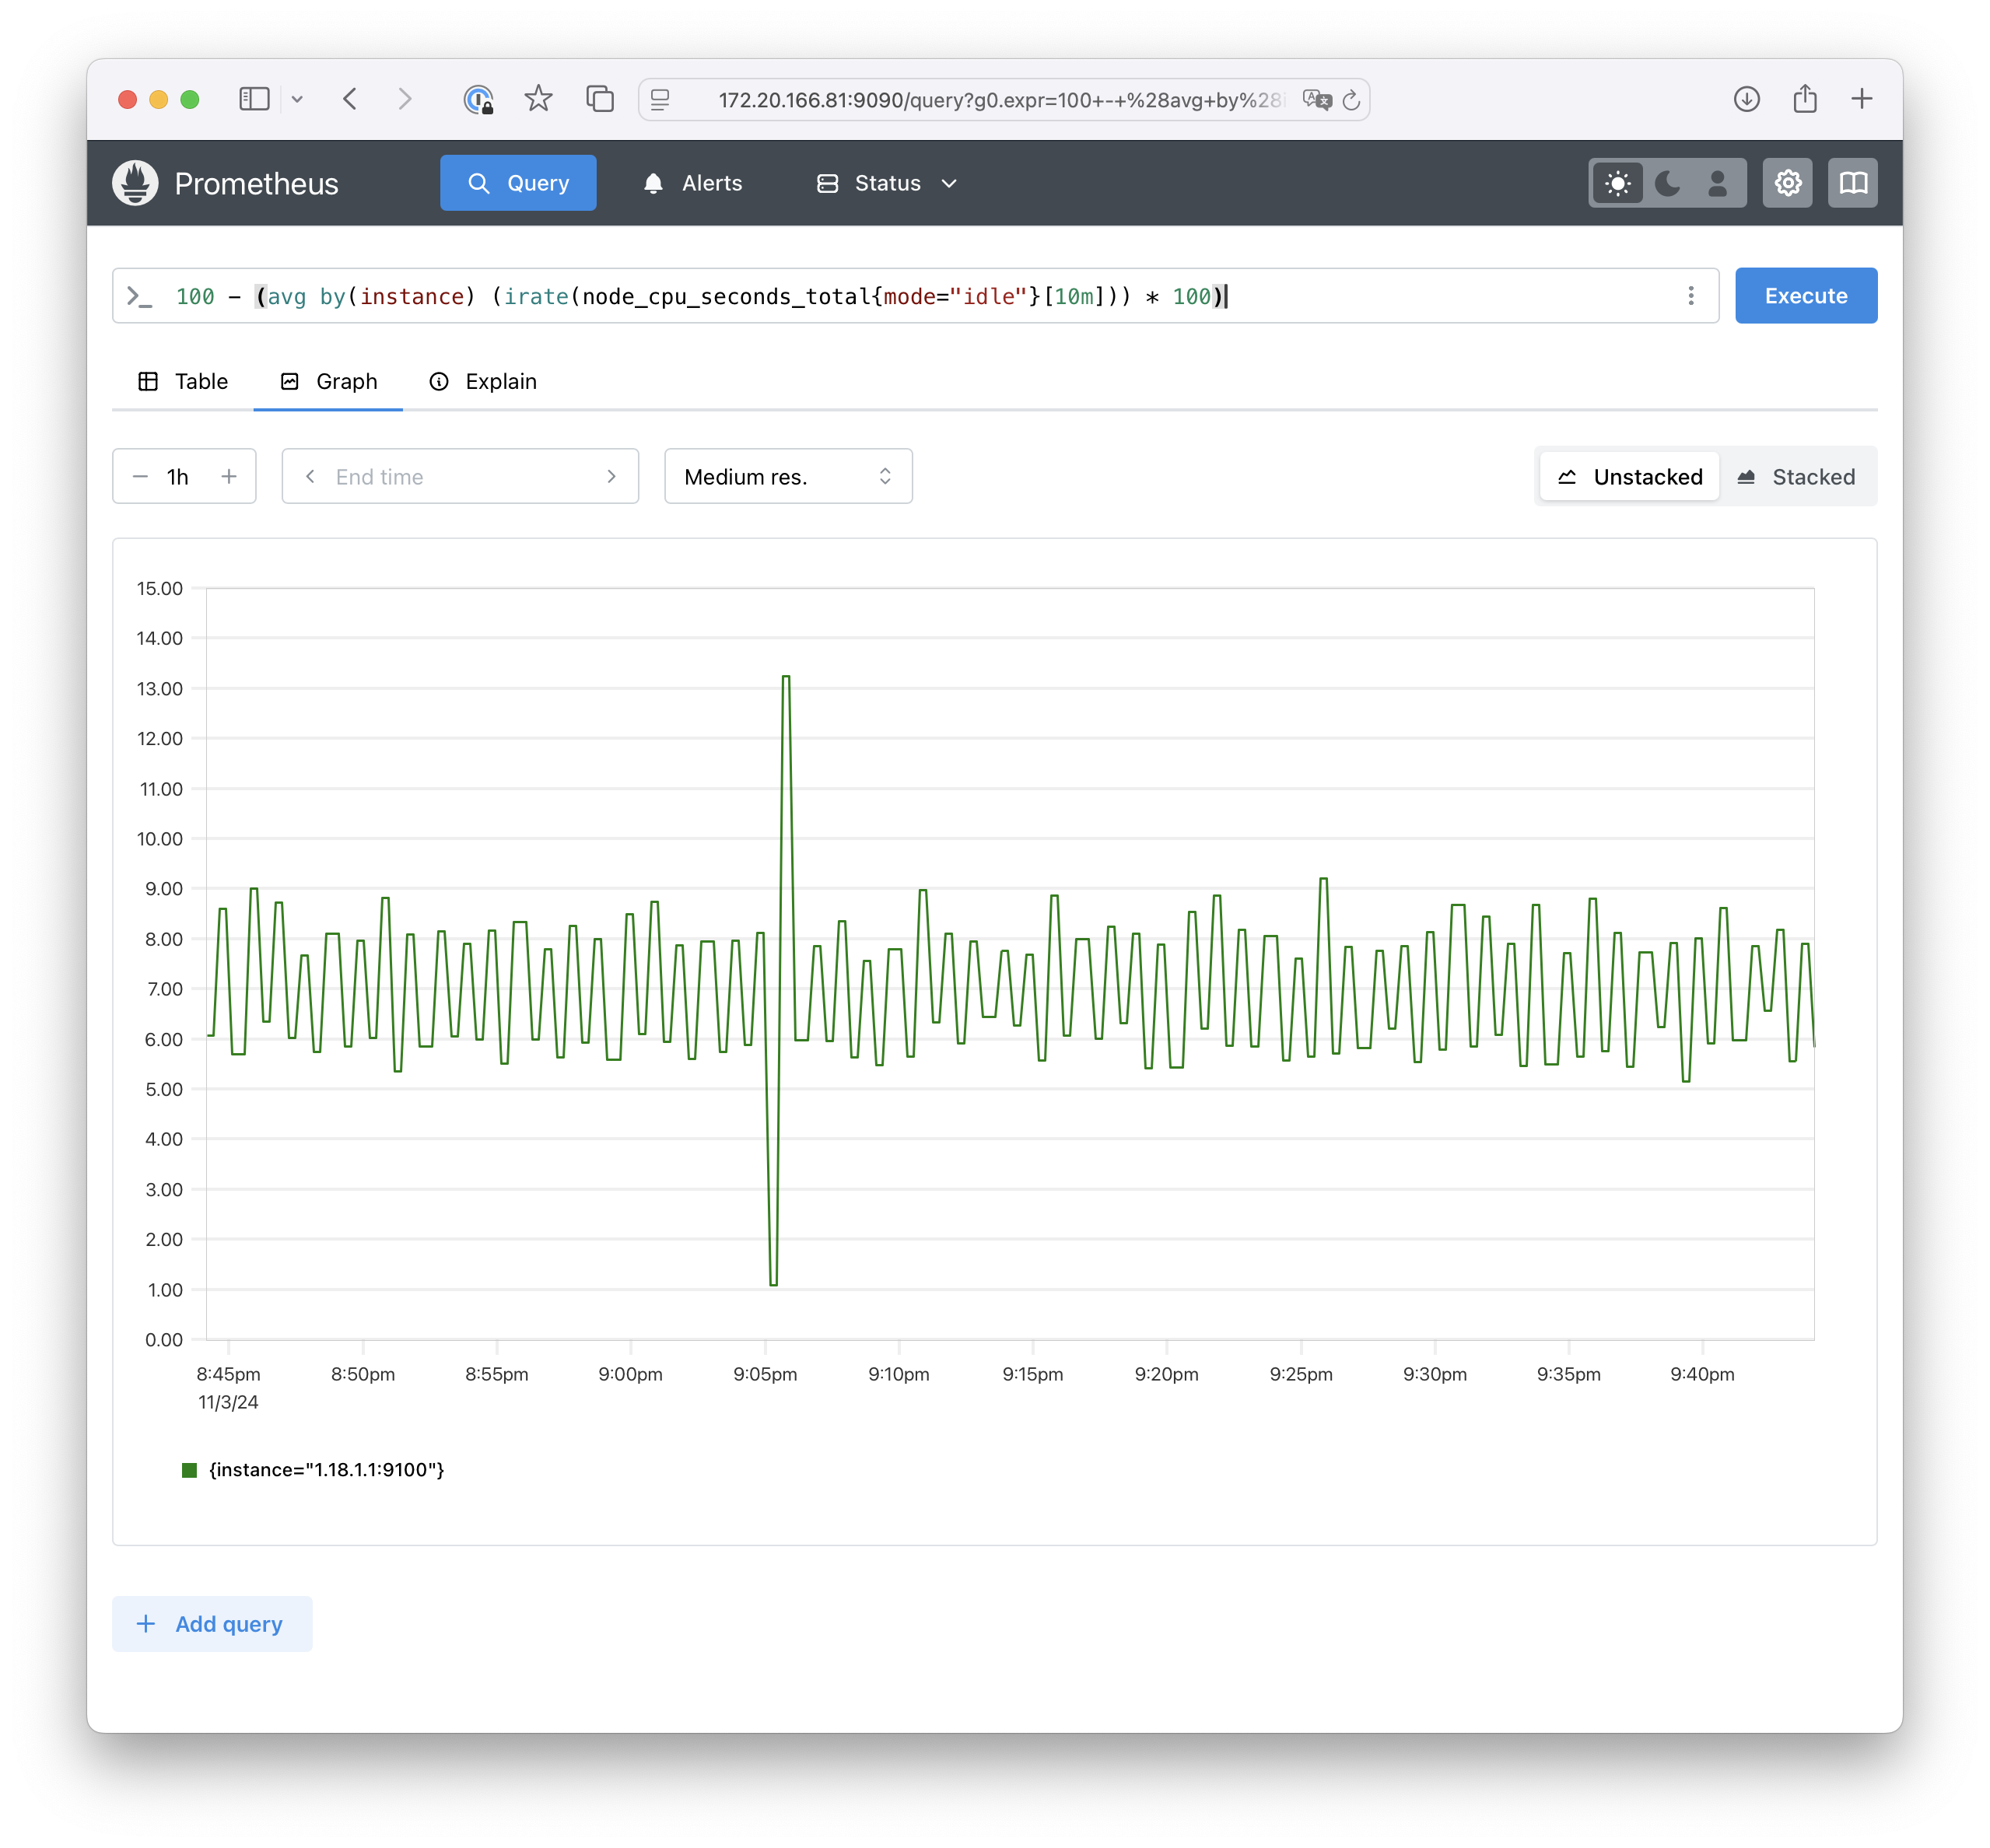The width and height of the screenshot is (1990, 1848).
Task: Switch to the Table tab
Action: [x=183, y=381]
